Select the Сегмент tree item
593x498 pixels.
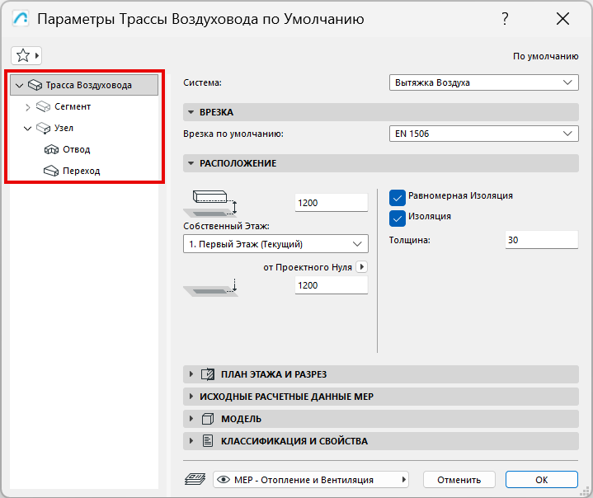pos(73,106)
